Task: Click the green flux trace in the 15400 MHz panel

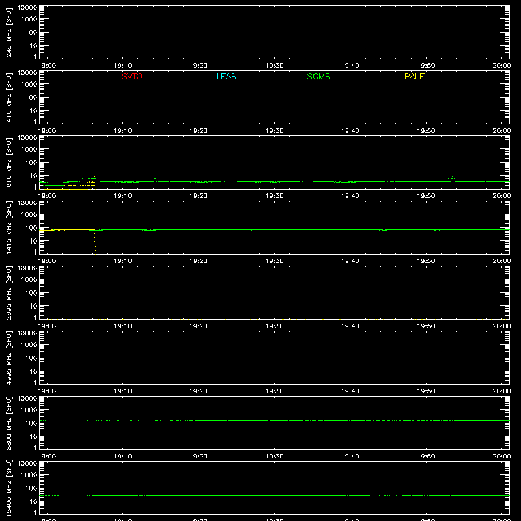Action: (x=274, y=496)
